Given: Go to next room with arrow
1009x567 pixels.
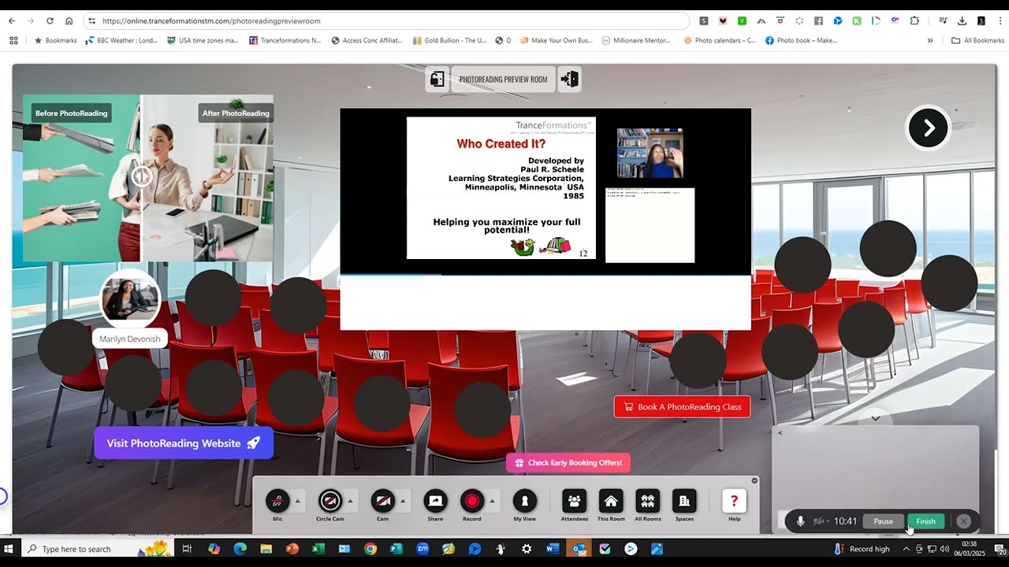Looking at the screenshot, I should [x=929, y=128].
